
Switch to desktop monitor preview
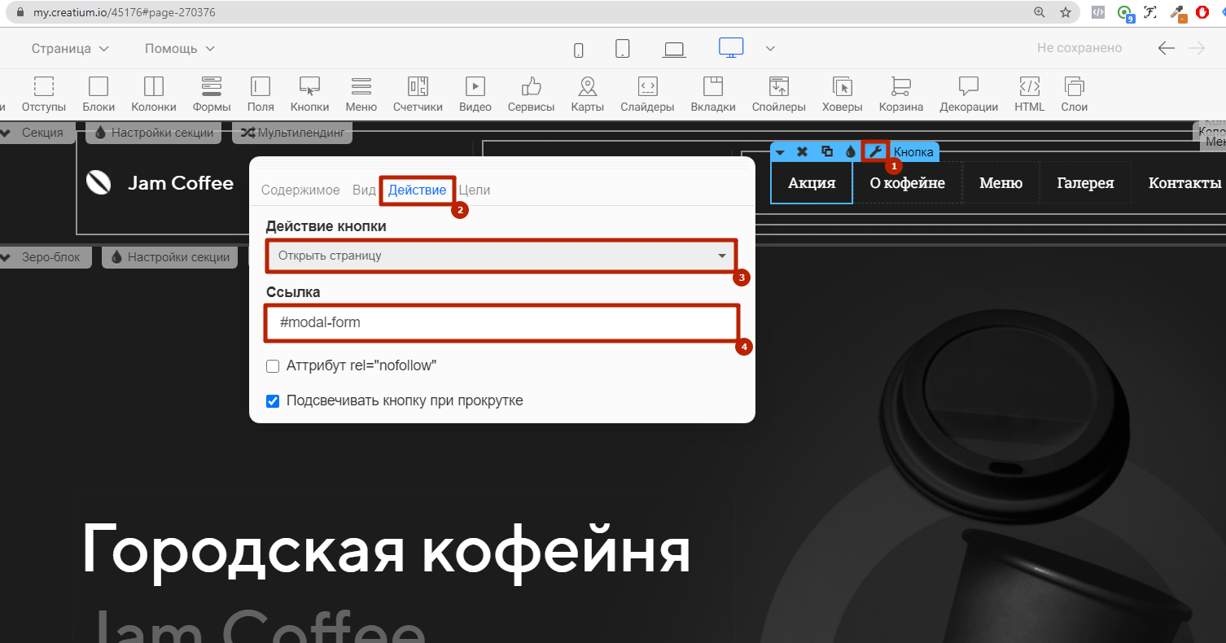(x=731, y=48)
